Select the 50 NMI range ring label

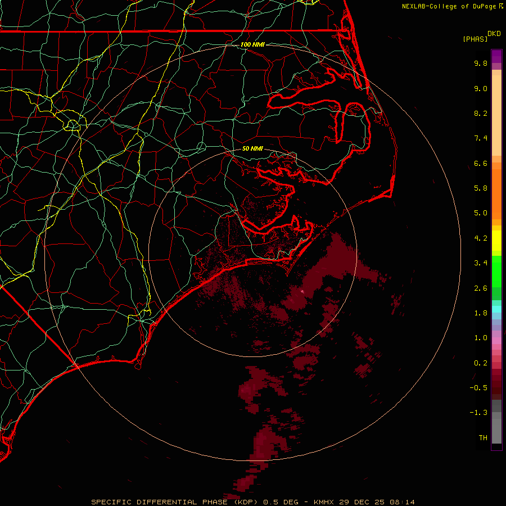click(x=252, y=148)
